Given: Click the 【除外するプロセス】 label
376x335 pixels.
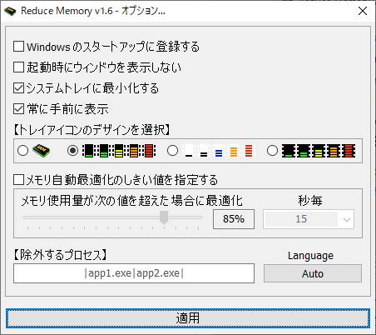Looking at the screenshot, I should click(60, 255).
